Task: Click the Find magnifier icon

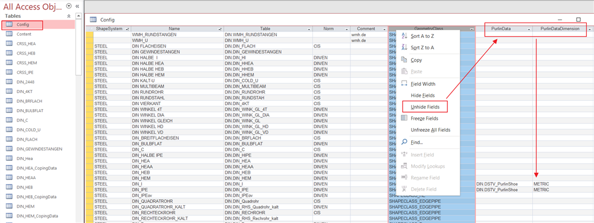Action: point(404,142)
